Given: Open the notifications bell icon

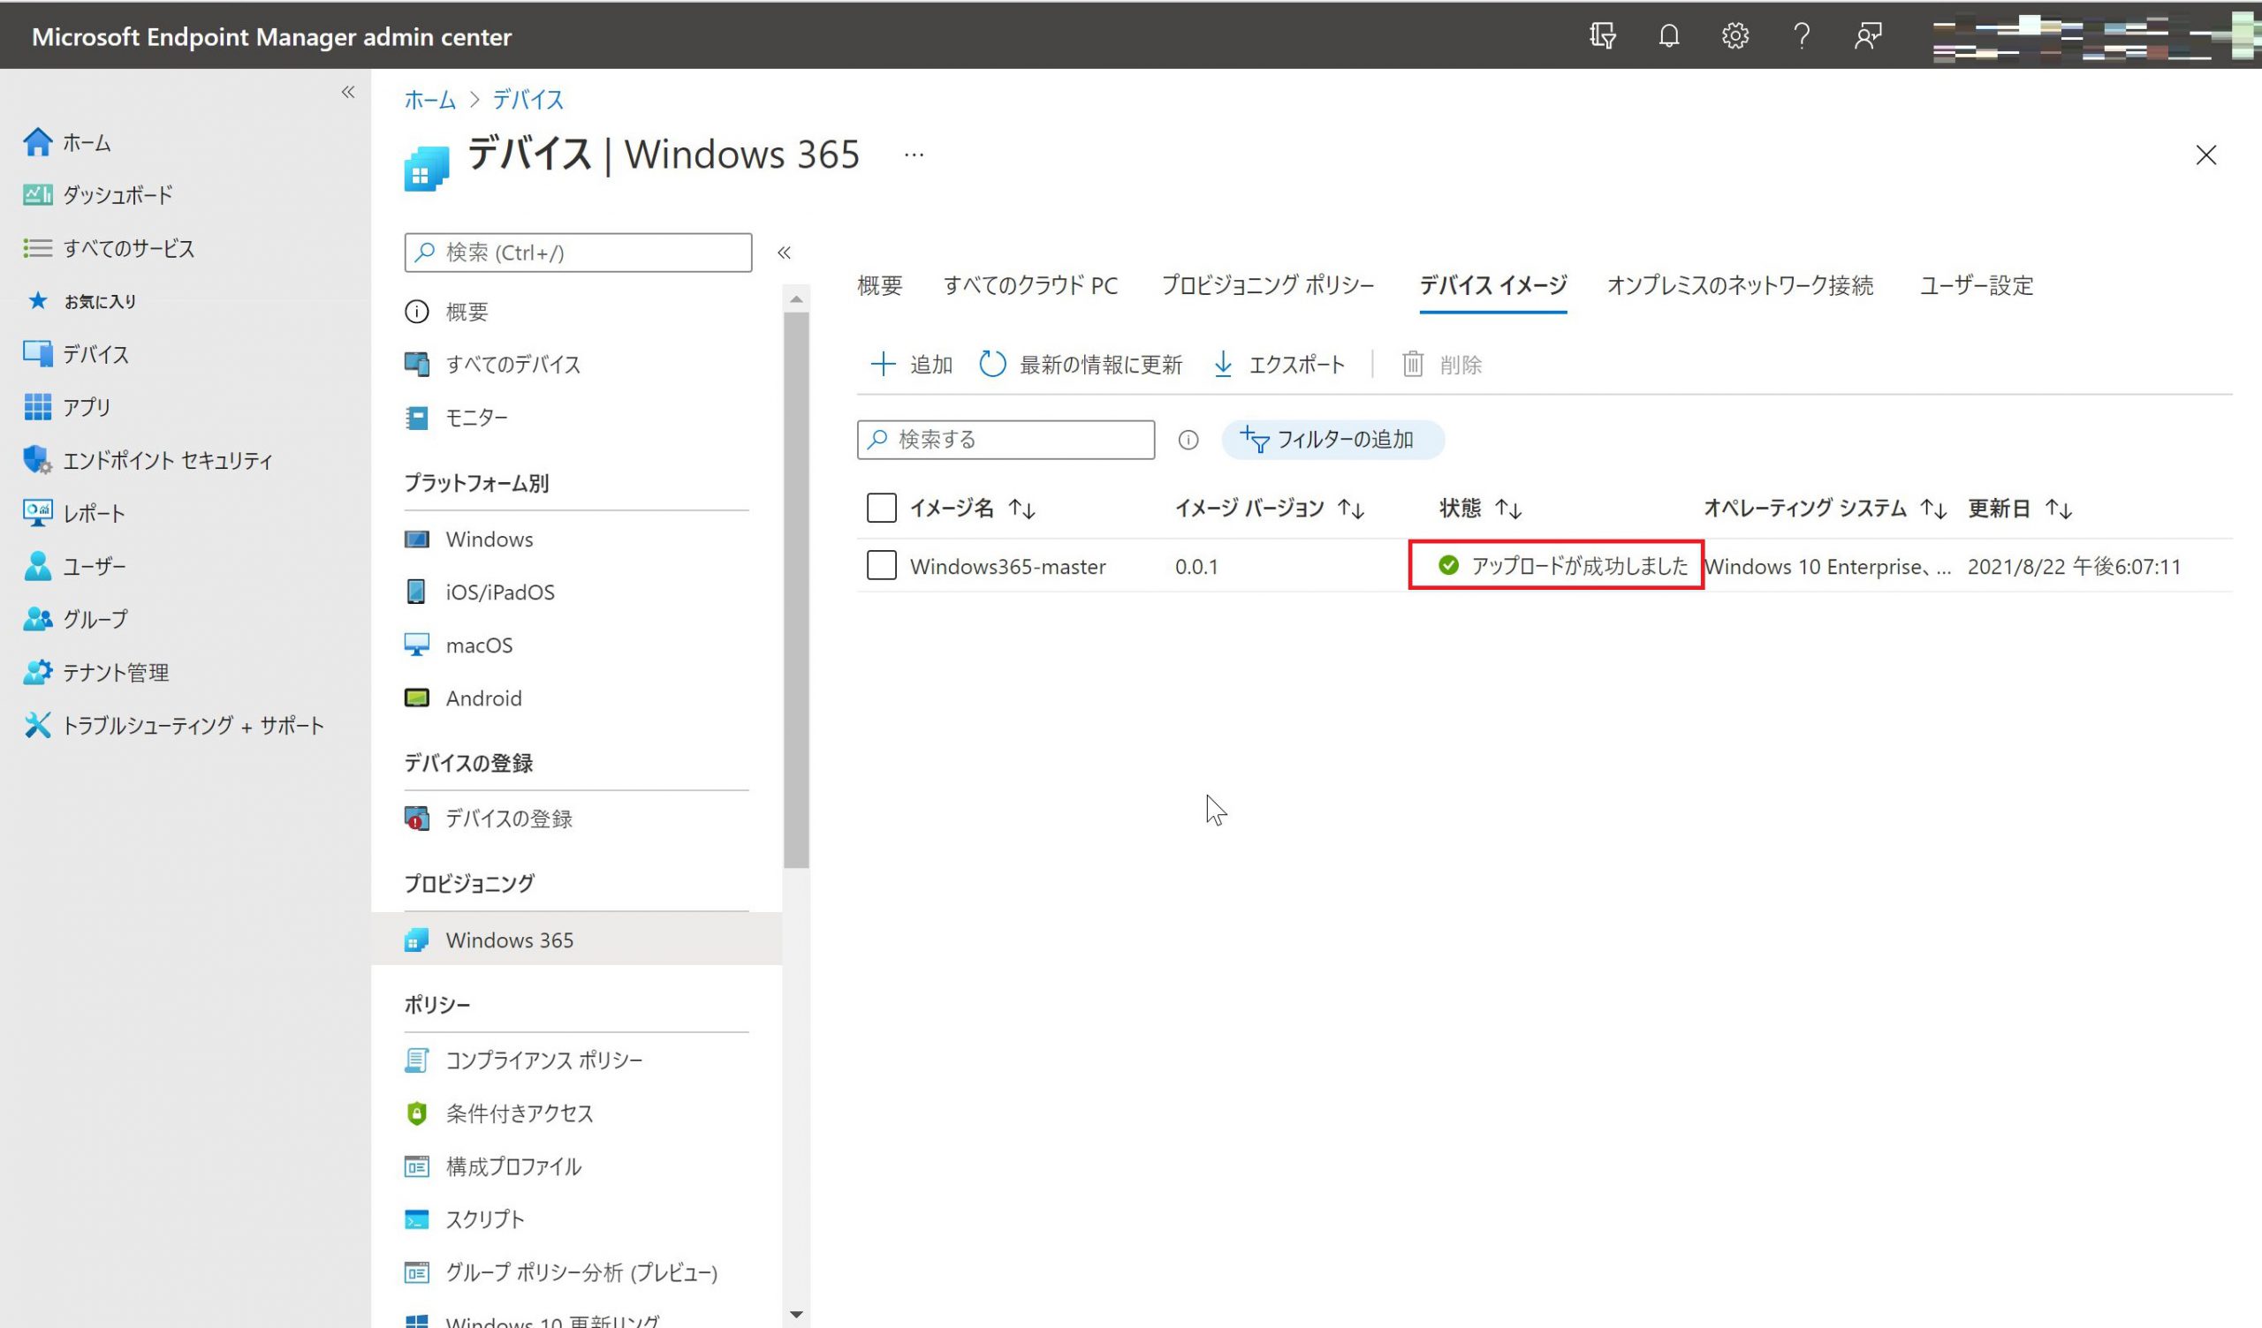Looking at the screenshot, I should (x=1669, y=36).
